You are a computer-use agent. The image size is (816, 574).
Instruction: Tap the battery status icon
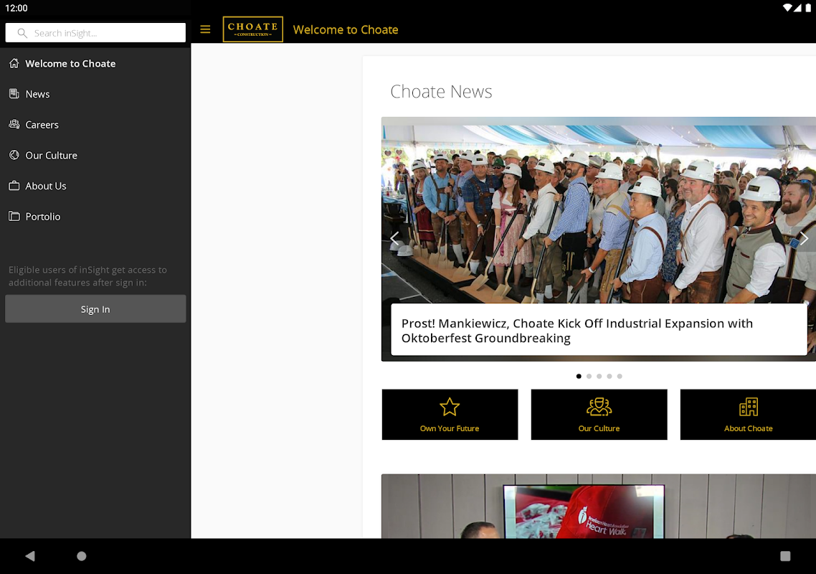tap(808, 8)
